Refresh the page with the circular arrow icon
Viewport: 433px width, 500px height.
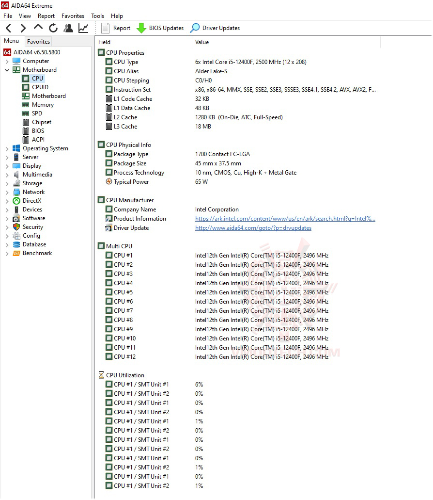(53, 28)
